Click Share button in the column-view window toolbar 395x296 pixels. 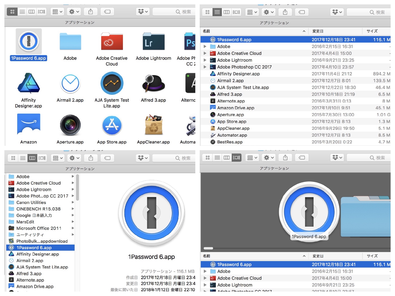click(91, 158)
